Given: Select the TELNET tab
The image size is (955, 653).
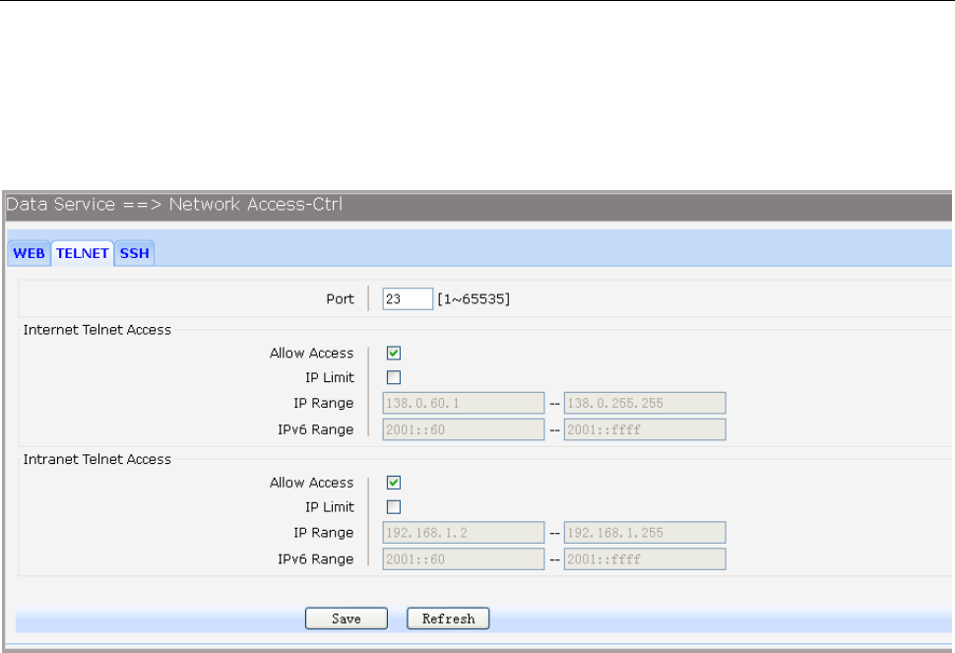Looking at the screenshot, I should coord(83,253).
